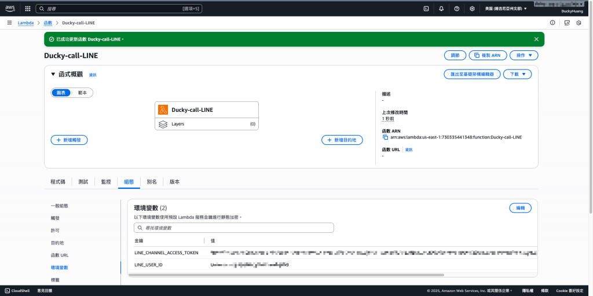Screen dimensions: 593x296
Task: Open the info panel icon below the top bar
Action: click(x=552, y=23)
